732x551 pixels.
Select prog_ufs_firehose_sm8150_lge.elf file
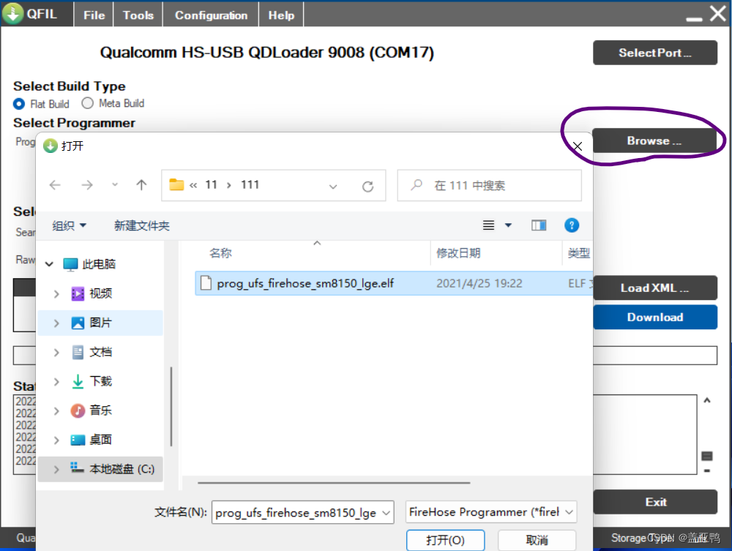pos(394,283)
